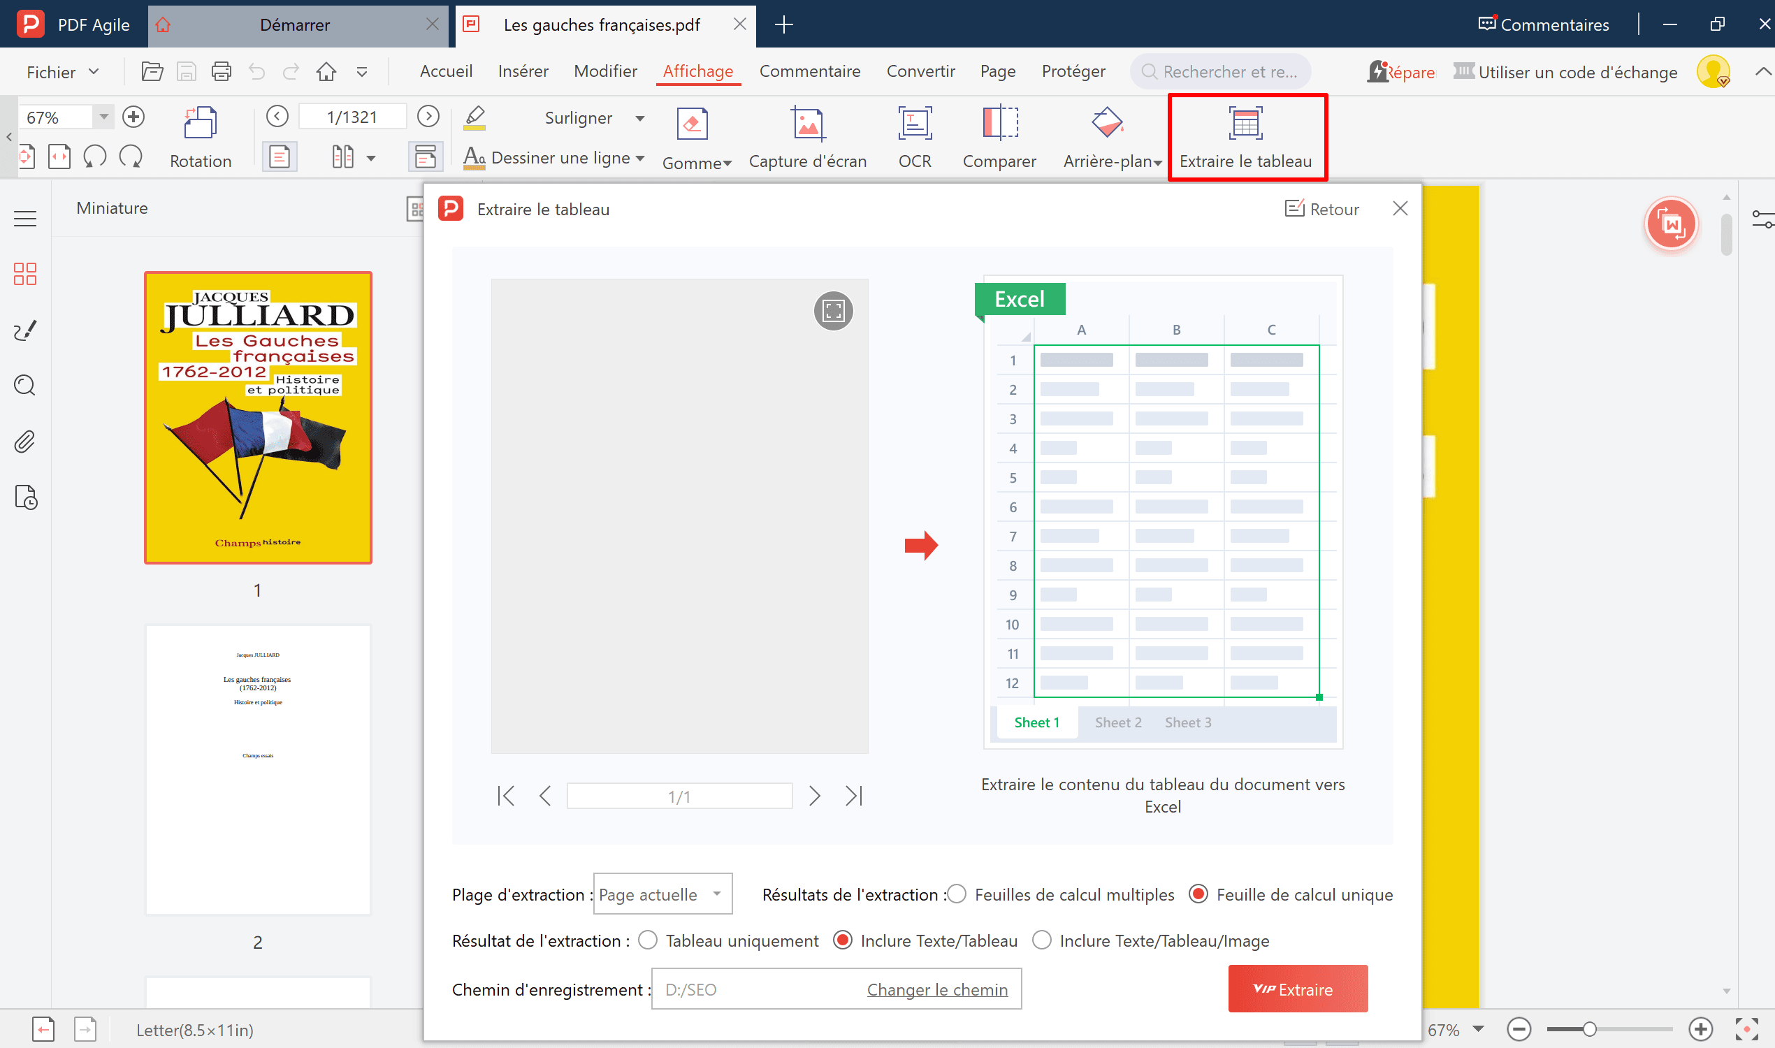
Task: Select the Gomme eraser tool
Action: 696,138
